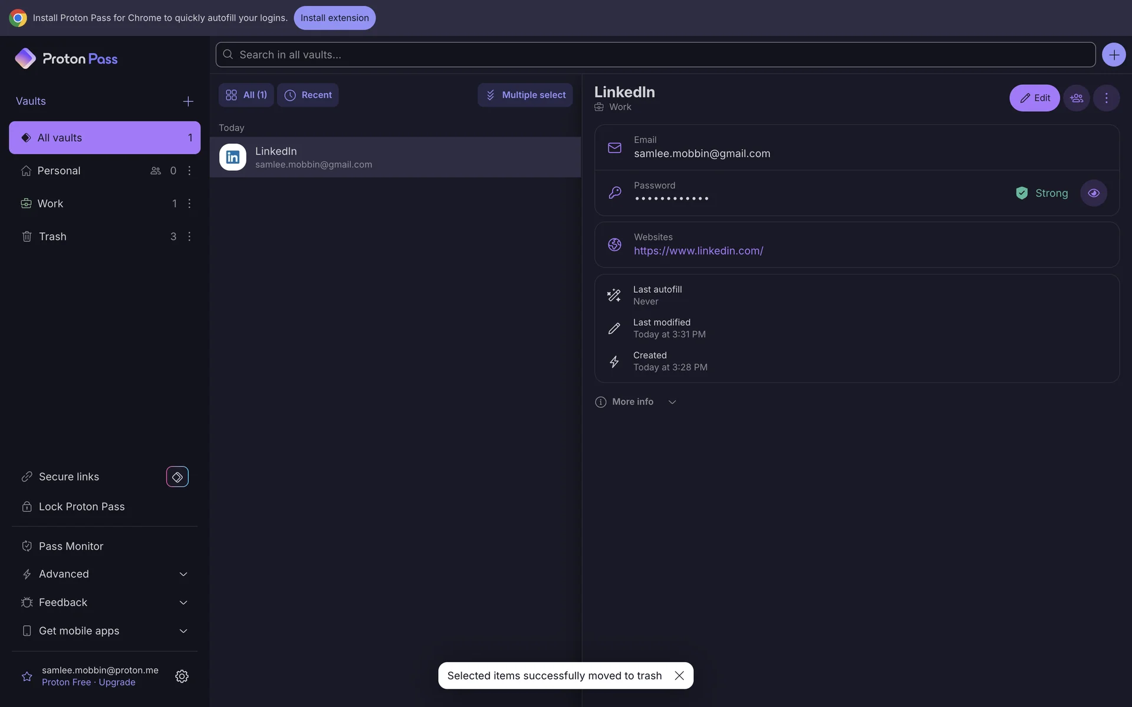This screenshot has width=1132, height=707.
Task: Click the LinkedIn logo in item list
Action: tap(233, 157)
